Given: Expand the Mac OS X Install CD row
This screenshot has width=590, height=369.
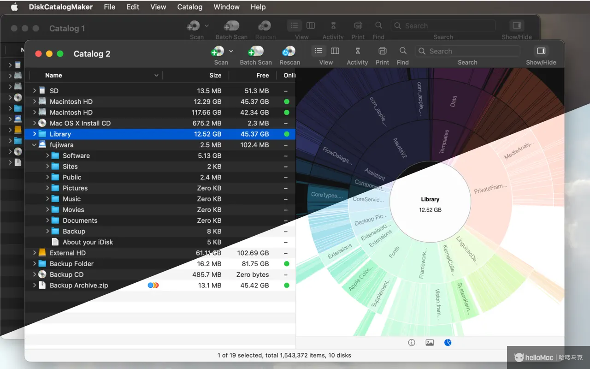Looking at the screenshot, I should [34, 123].
